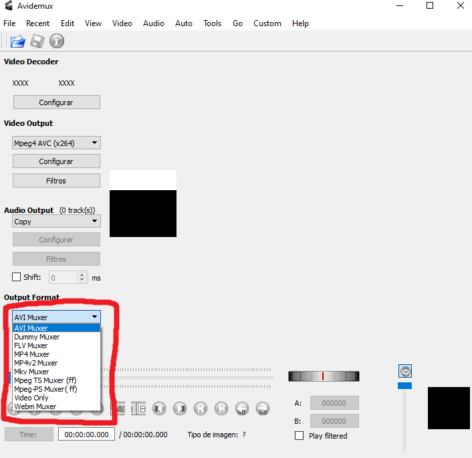Set selection end marker B
Image resolution: width=472 pixels, height=458 pixels.
(138, 409)
